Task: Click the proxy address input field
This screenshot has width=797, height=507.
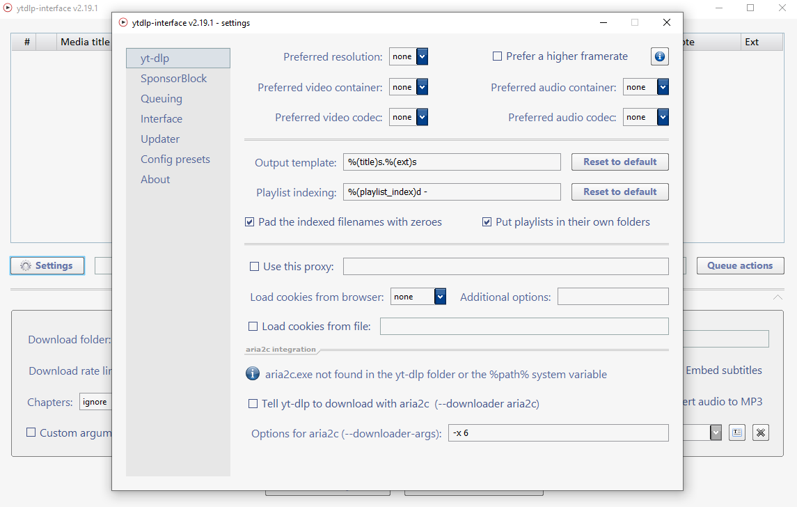Action: point(506,267)
